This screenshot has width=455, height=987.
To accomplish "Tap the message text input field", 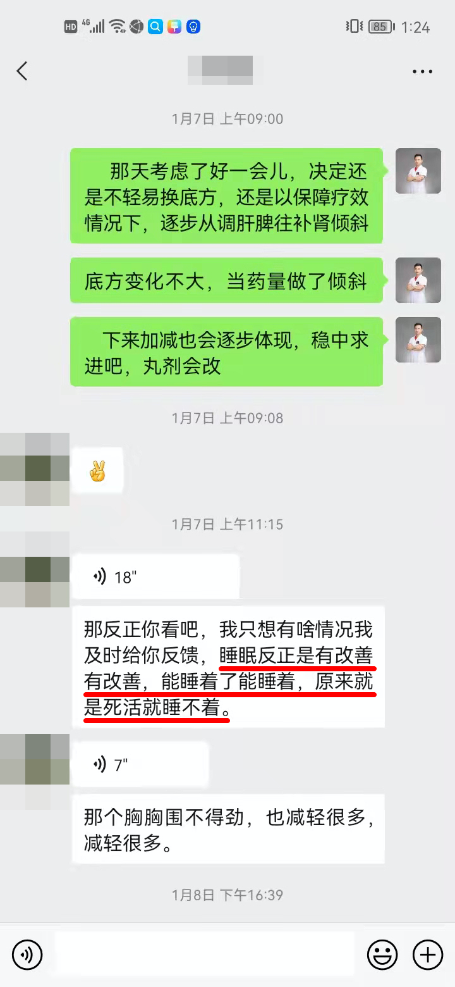I will (x=204, y=955).
